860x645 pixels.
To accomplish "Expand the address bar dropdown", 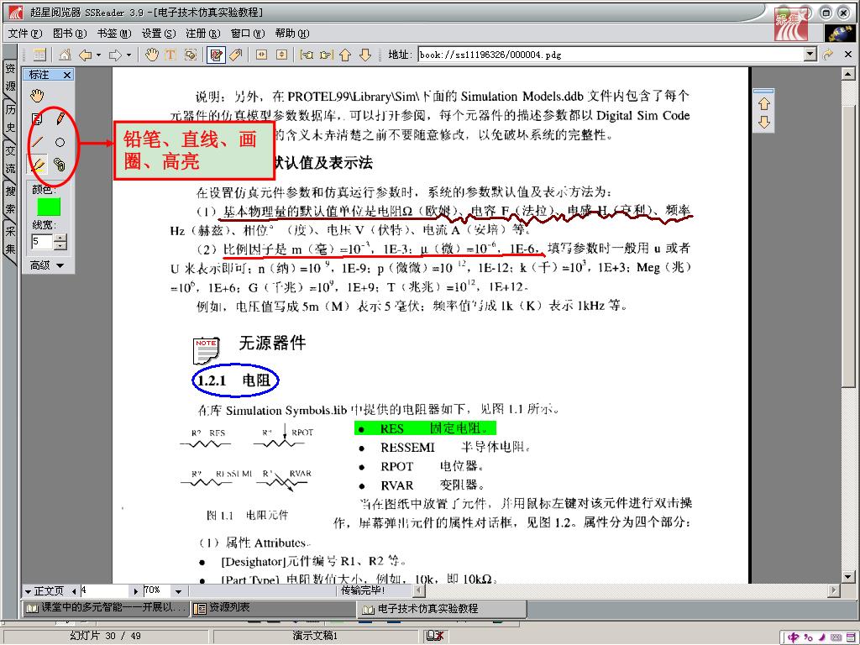I will (810, 55).
